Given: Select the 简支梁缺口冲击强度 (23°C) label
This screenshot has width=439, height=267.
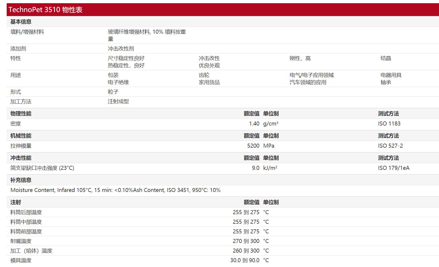Looking at the screenshot, I should [42, 168].
